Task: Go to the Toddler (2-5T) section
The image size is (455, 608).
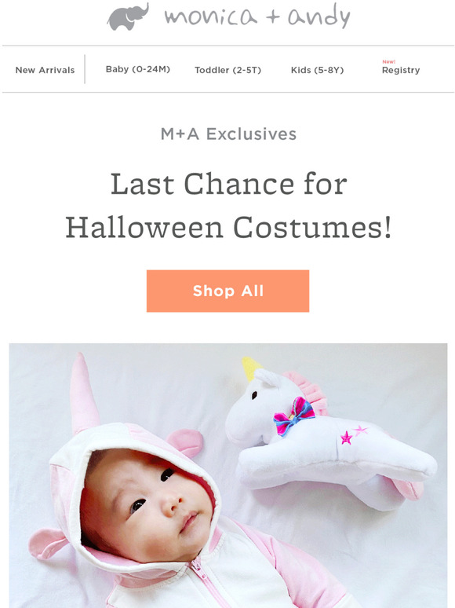Action: pos(227,70)
